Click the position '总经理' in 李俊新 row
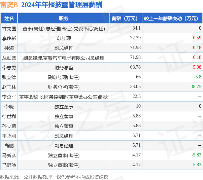Screen dimensions: 203x180 [64, 38]
